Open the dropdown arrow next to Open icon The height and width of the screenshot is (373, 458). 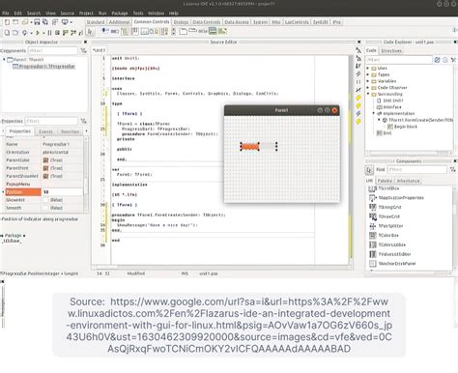coord(31,22)
